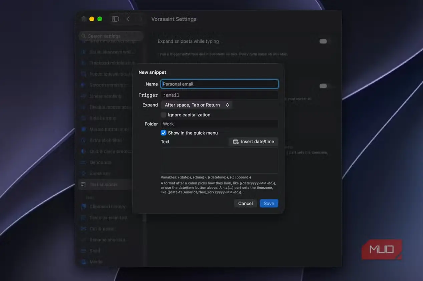This screenshot has height=281, width=423.
Task: Uncheck Show in the quick menu
Action: pos(163,133)
